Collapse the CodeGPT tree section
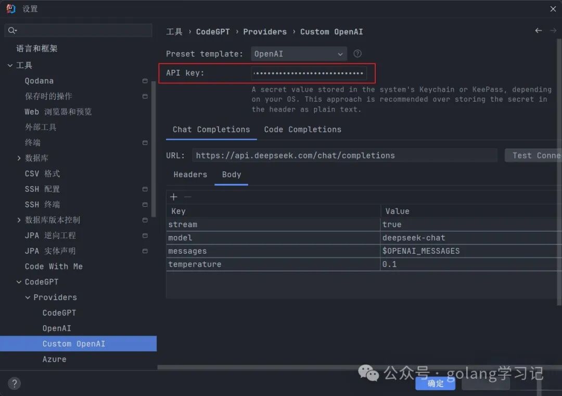562x396 pixels. tap(19, 282)
